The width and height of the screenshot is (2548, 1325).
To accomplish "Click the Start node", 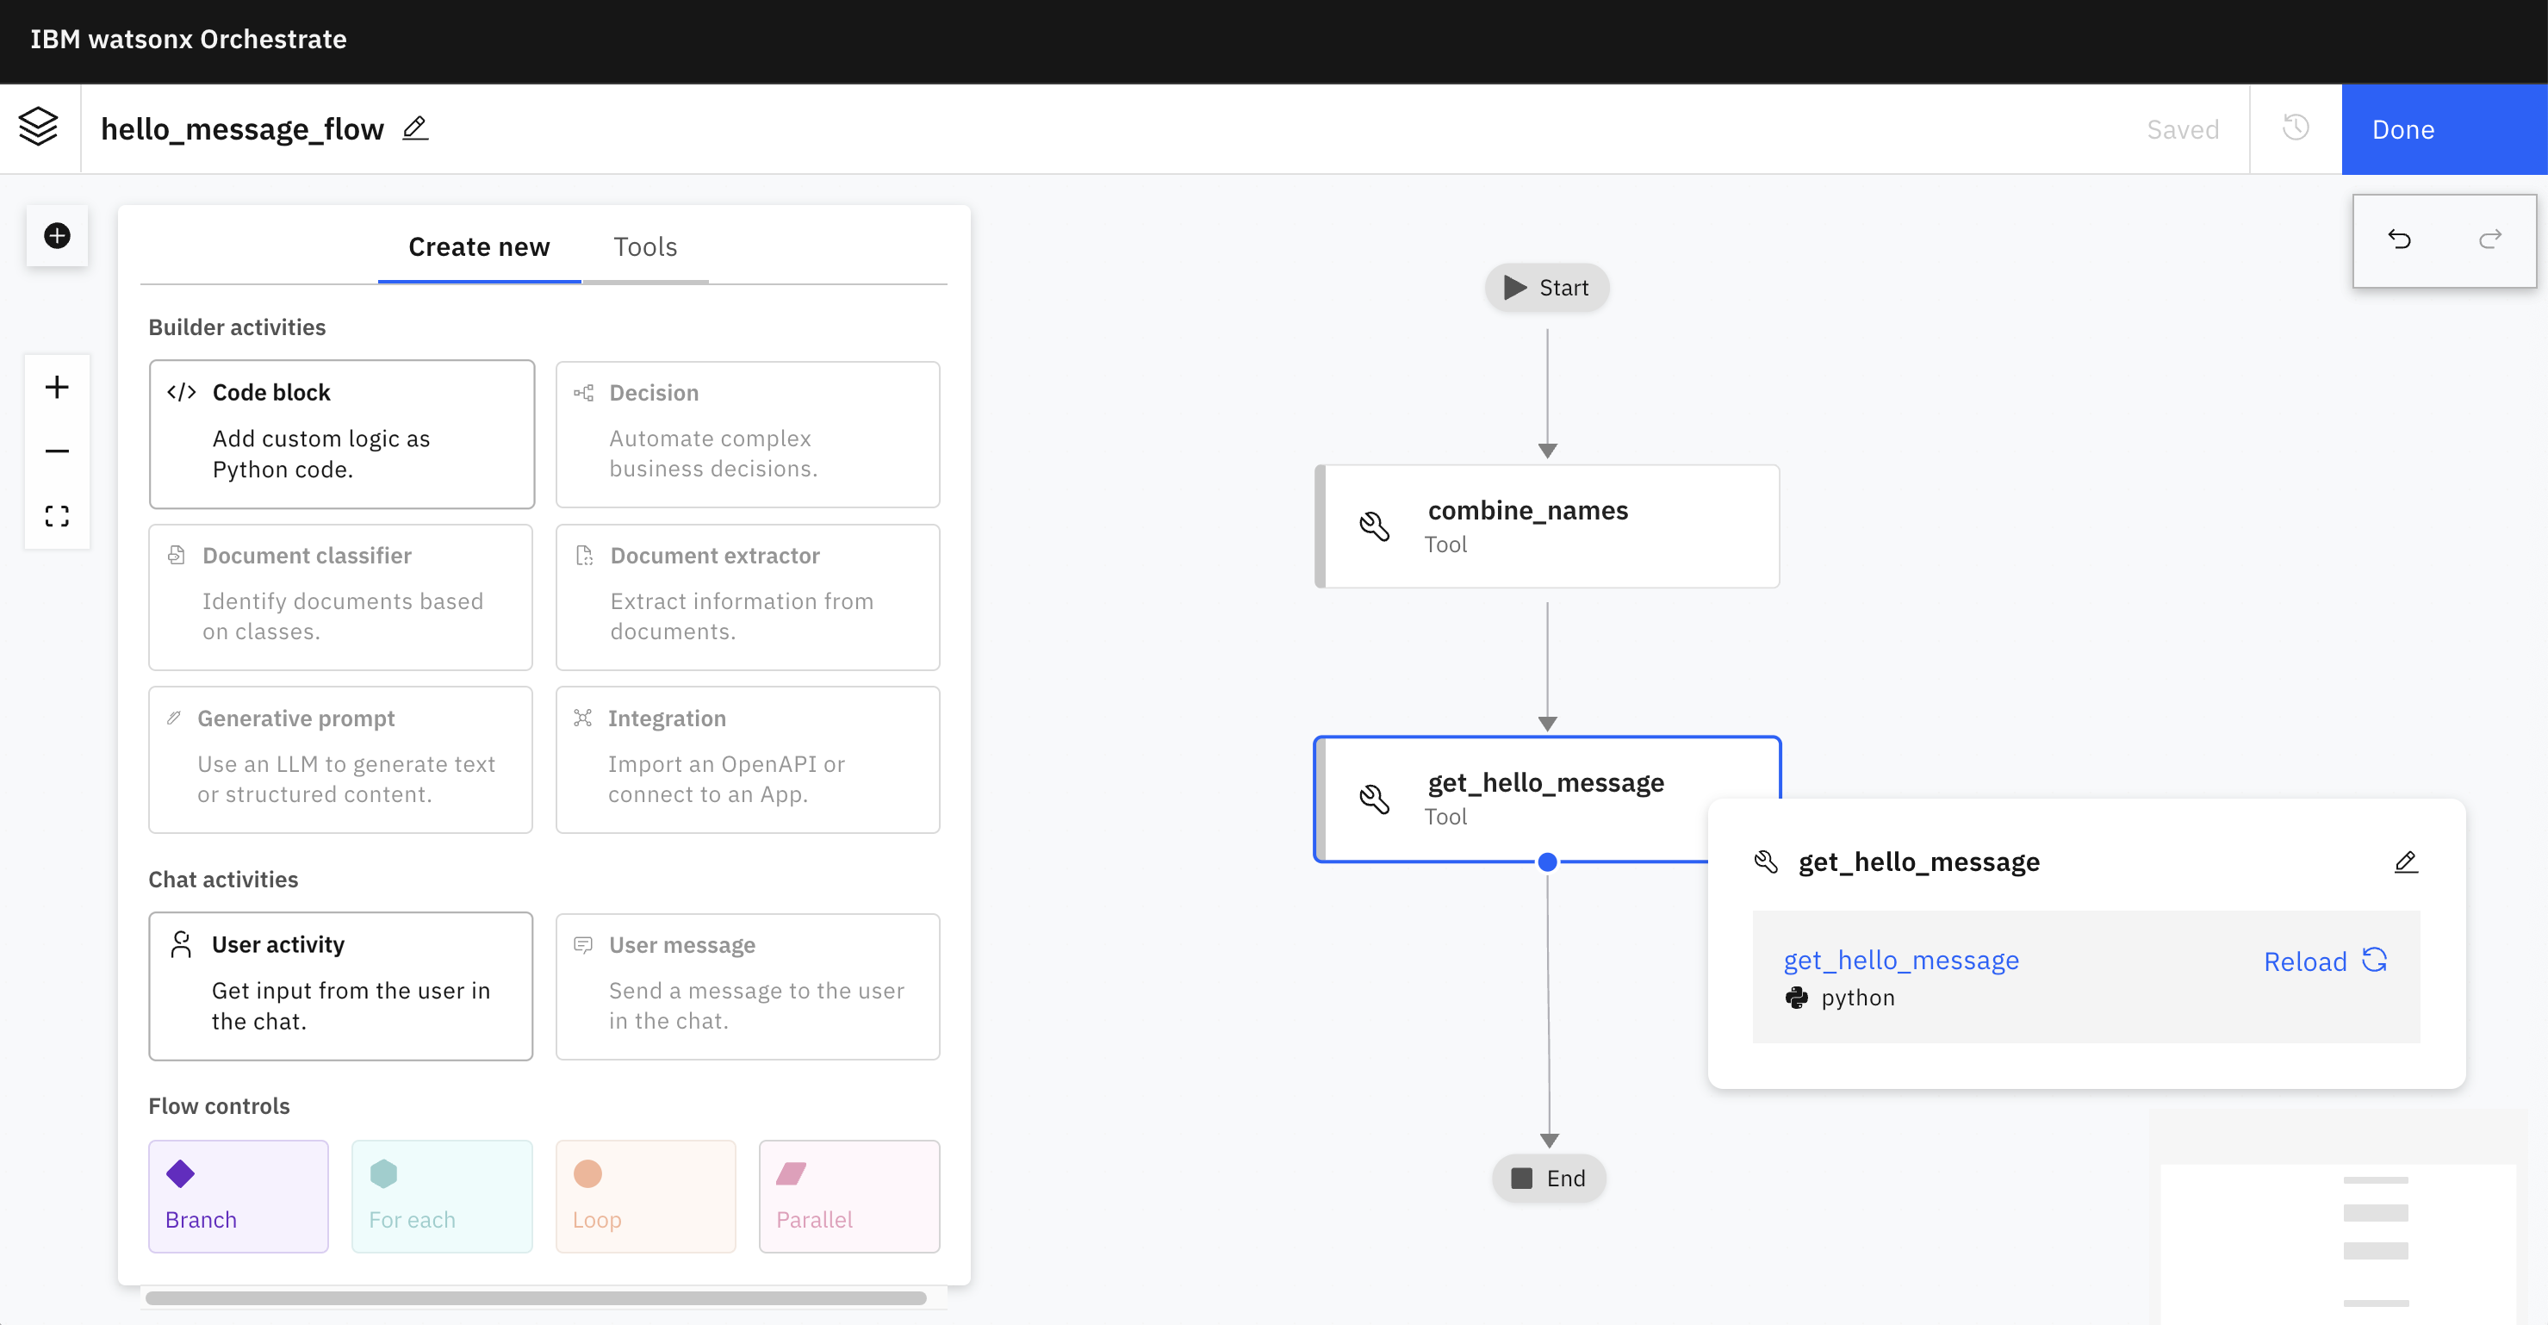I will pyautogui.click(x=1547, y=288).
